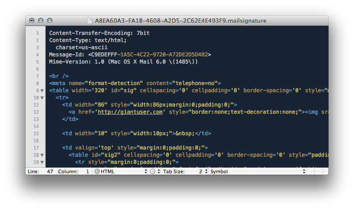Place cursor on the Message-Id line

pyautogui.click(x=130, y=55)
